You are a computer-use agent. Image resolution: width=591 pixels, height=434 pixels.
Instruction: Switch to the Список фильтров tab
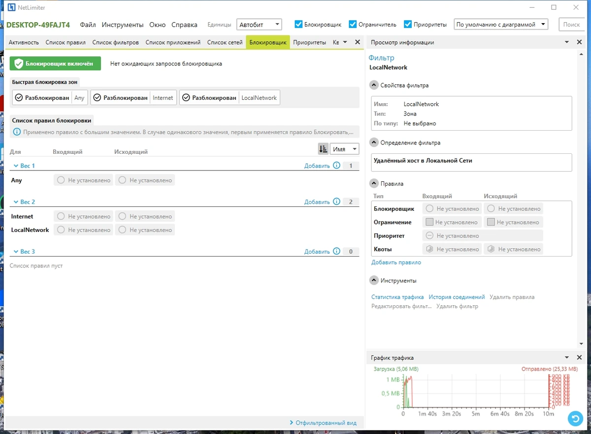116,42
